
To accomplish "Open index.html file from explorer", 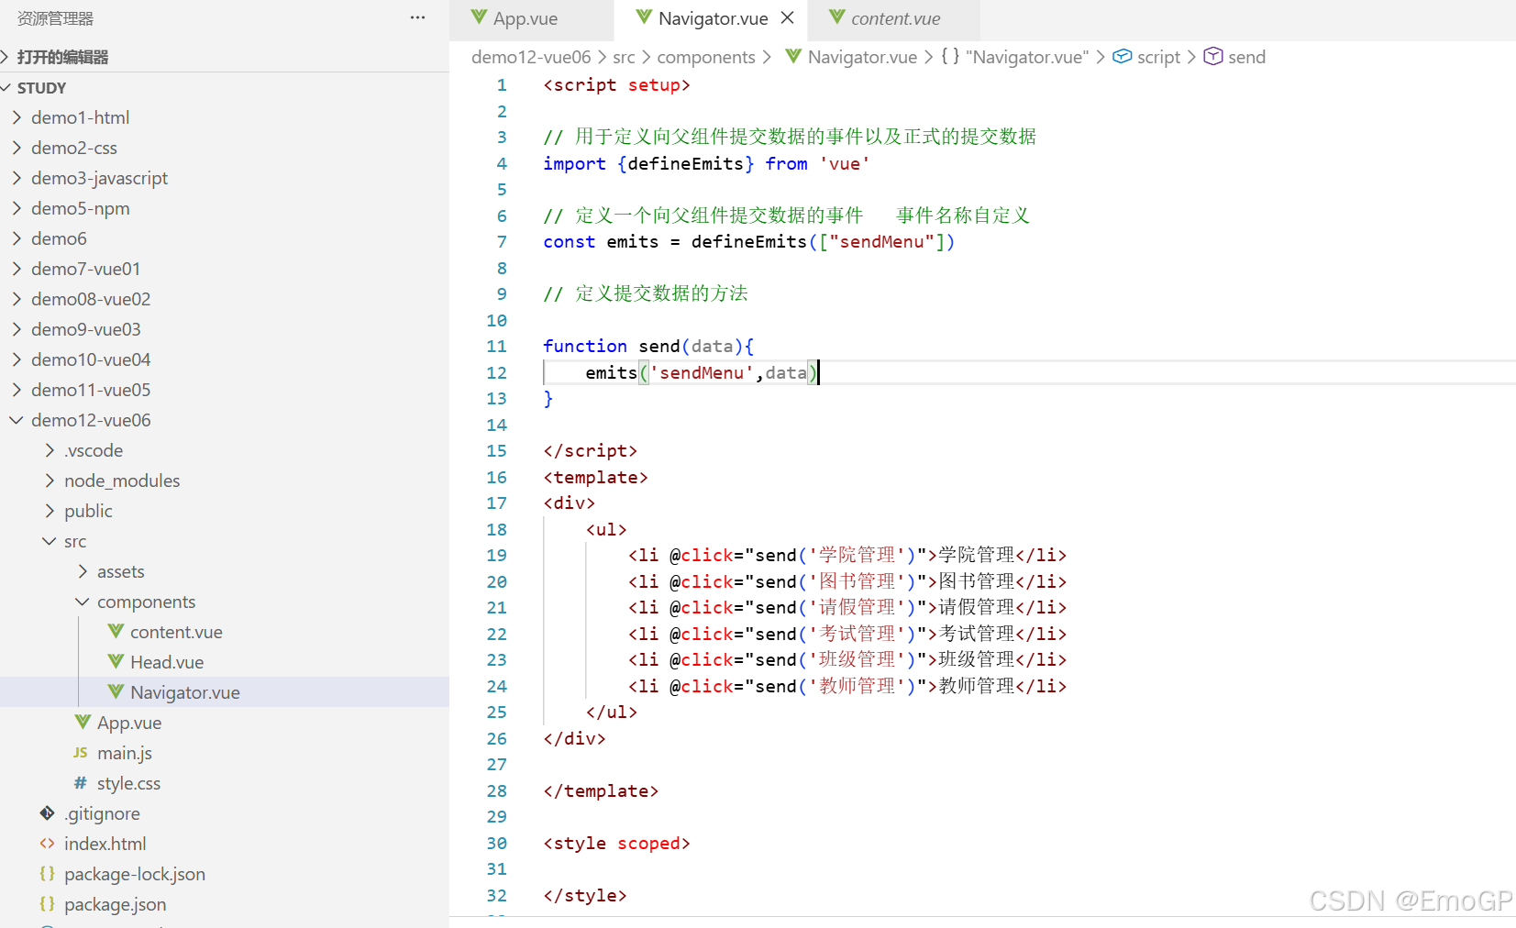I will click(x=225, y=844).
